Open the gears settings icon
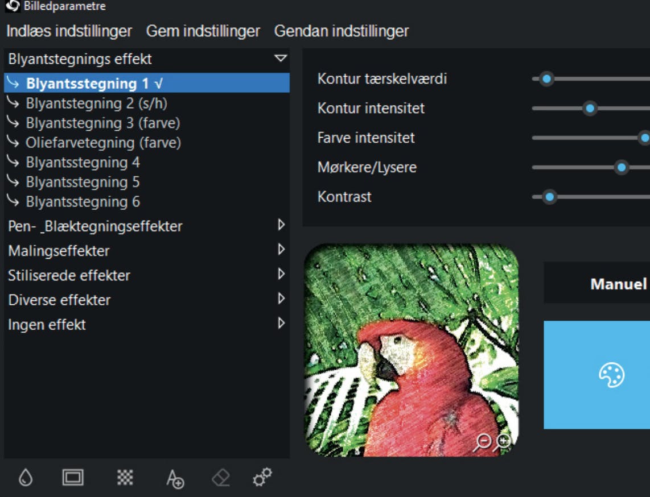Image resolution: width=650 pixels, height=497 pixels. click(x=262, y=477)
